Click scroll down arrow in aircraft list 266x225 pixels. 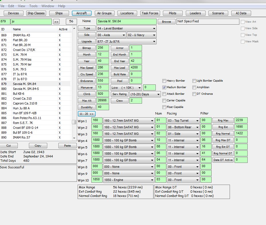pyautogui.click(x=74, y=138)
